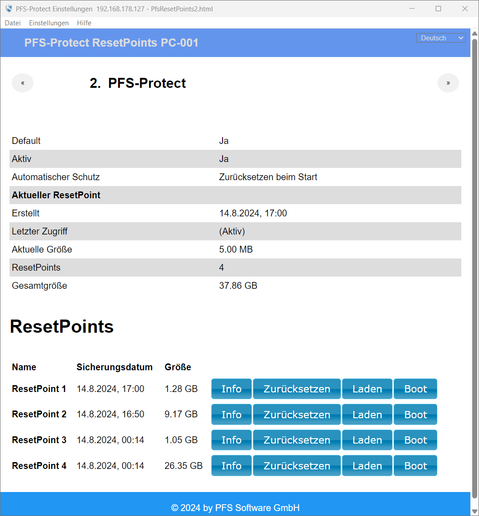479x516 pixels.
Task: Click Zurücksetzen for ResetPoint 1
Action: click(297, 389)
